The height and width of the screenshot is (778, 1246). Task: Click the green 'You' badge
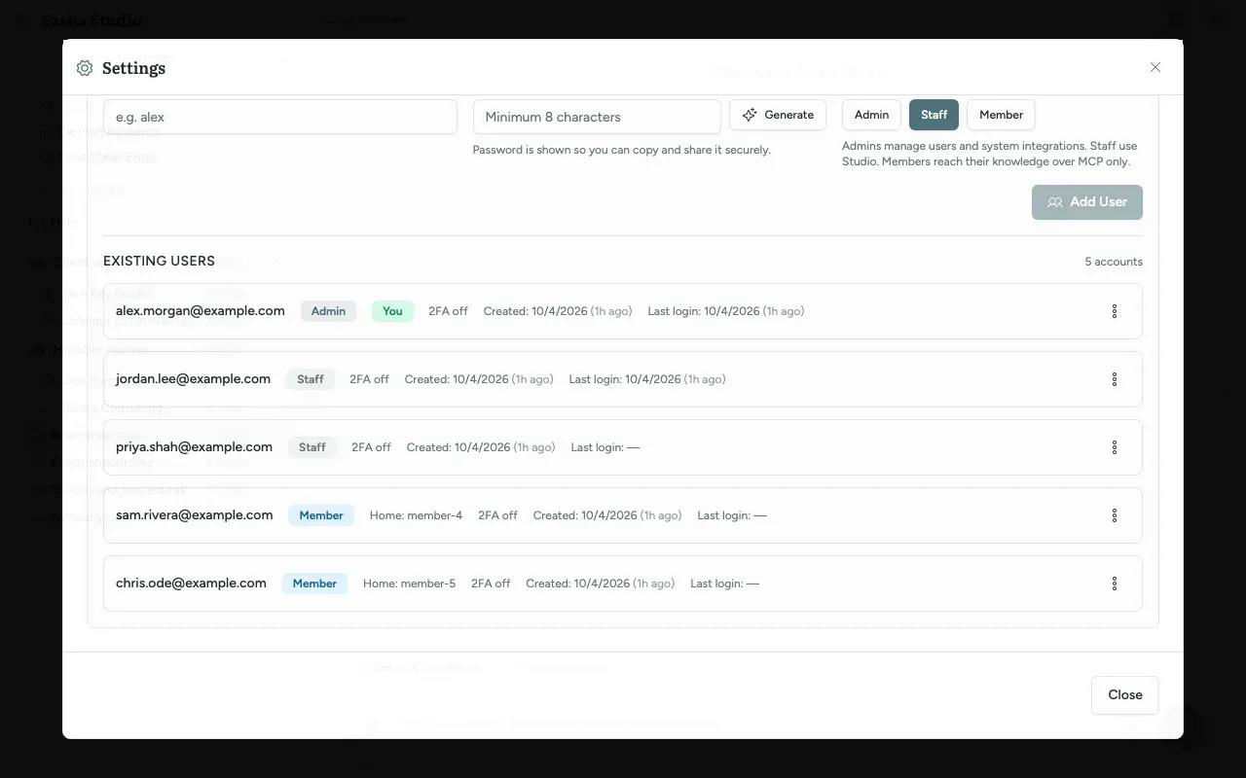coord(392,311)
